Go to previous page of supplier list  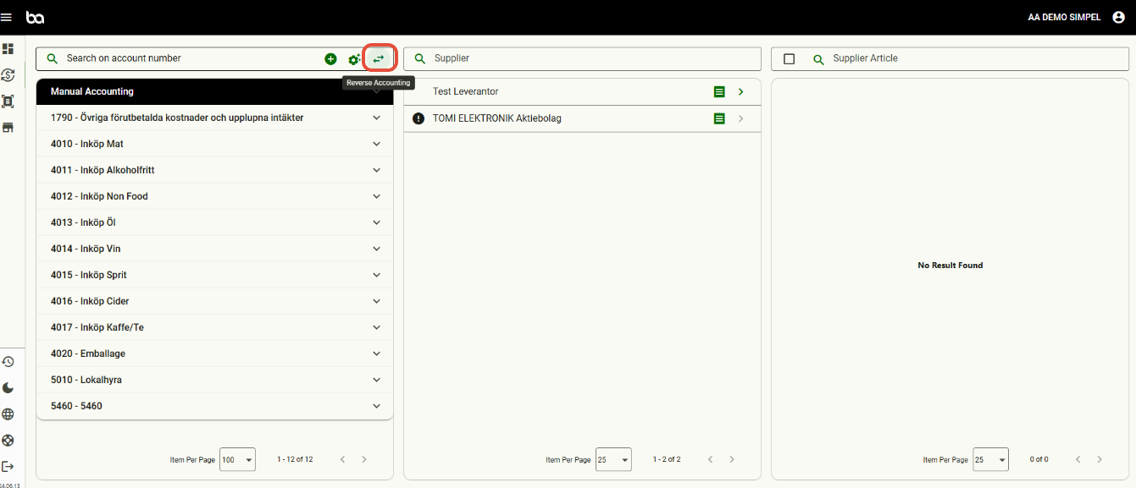710,459
